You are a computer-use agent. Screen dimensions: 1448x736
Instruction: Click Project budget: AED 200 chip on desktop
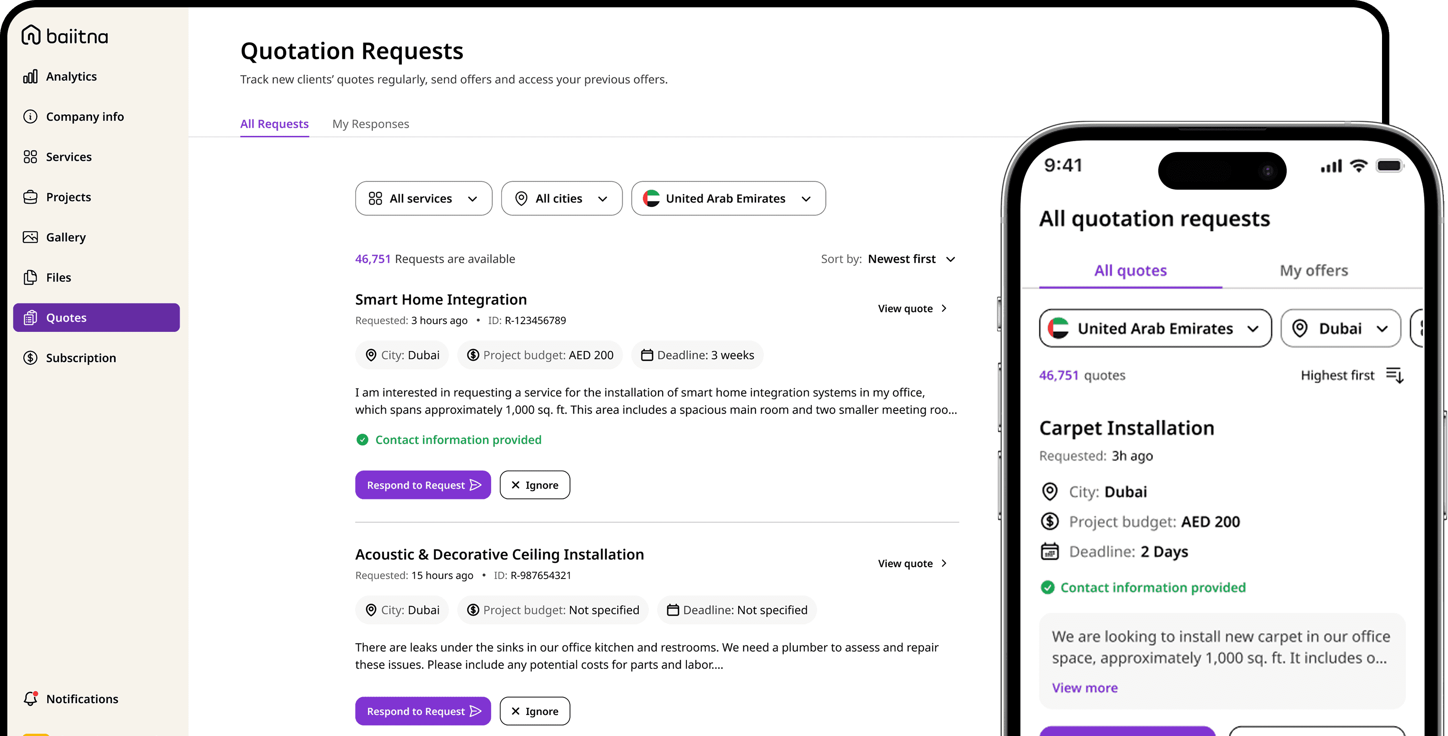tap(540, 355)
